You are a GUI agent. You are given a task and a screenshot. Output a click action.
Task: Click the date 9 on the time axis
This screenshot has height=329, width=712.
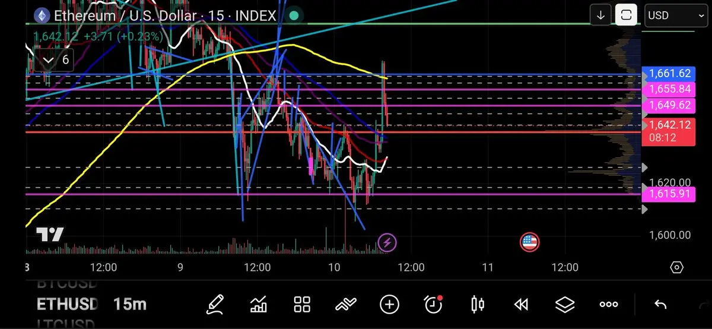180,268
